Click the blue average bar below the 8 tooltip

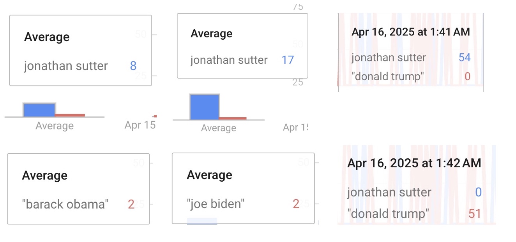(39, 110)
